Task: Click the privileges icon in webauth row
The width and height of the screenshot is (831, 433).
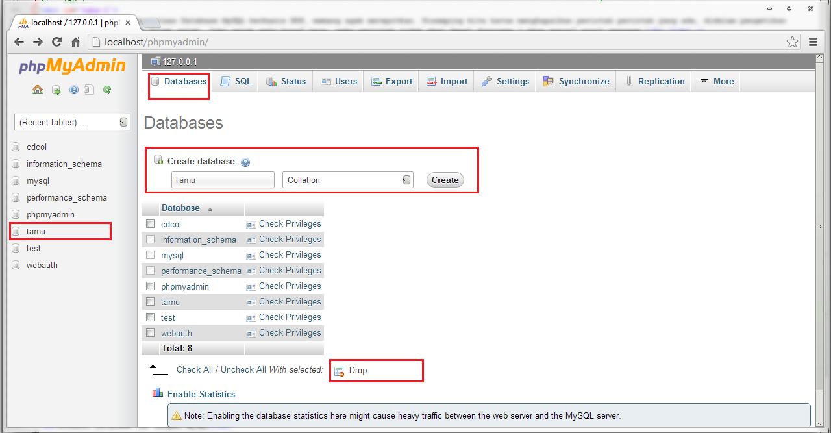Action: [251, 333]
